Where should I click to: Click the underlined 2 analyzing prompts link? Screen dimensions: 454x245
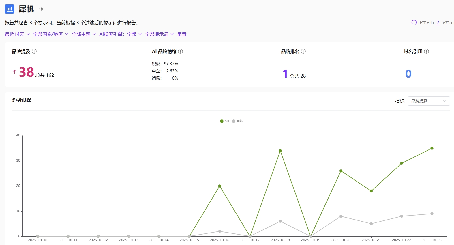pyautogui.click(x=438, y=23)
